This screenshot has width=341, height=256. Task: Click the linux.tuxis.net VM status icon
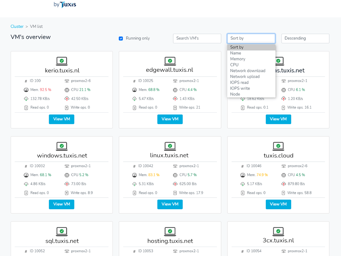[170, 146]
